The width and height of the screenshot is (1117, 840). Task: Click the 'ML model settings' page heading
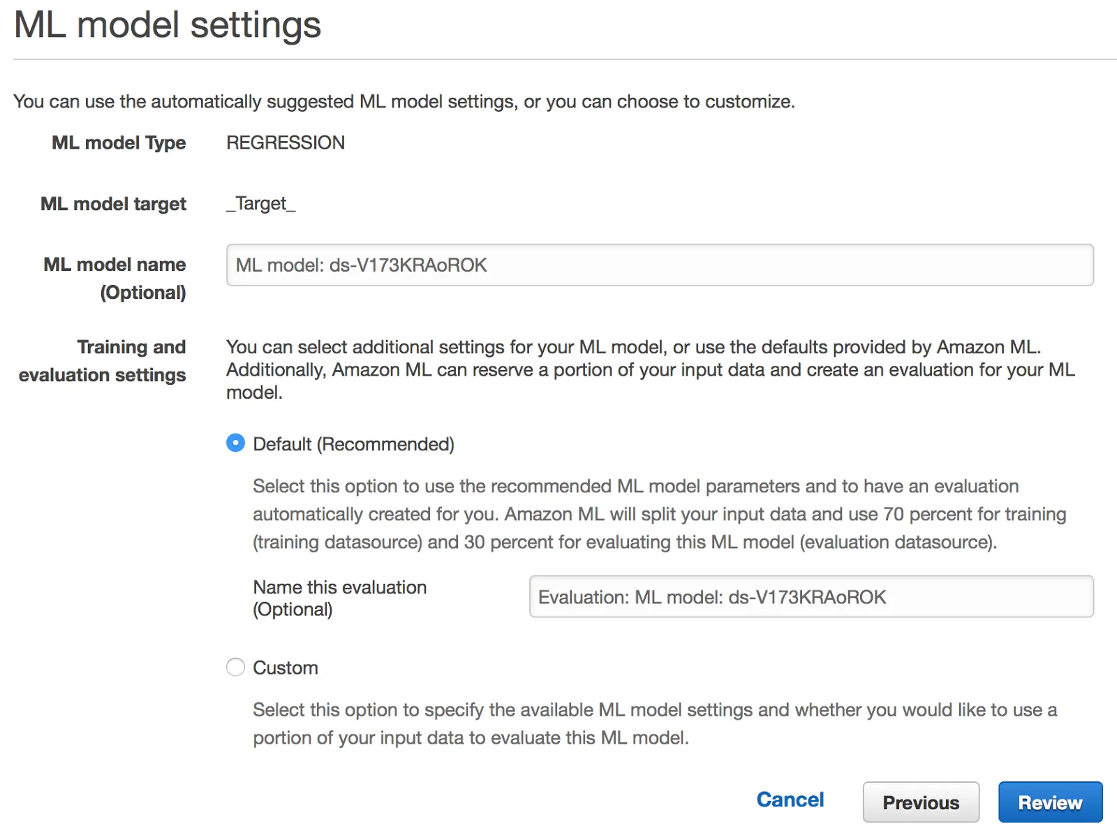(x=168, y=24)
